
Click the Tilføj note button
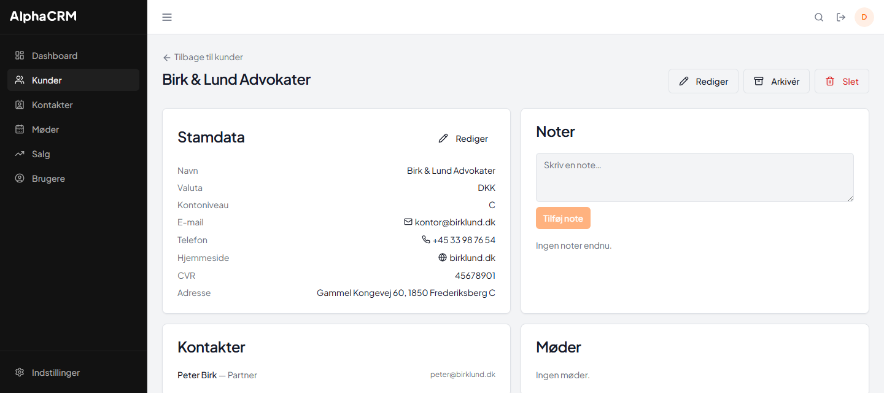pos(563,218)
